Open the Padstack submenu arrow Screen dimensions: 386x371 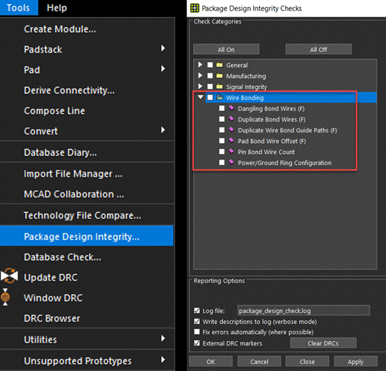(163, 48)
